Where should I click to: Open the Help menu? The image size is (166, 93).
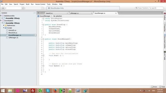point(60,4)
